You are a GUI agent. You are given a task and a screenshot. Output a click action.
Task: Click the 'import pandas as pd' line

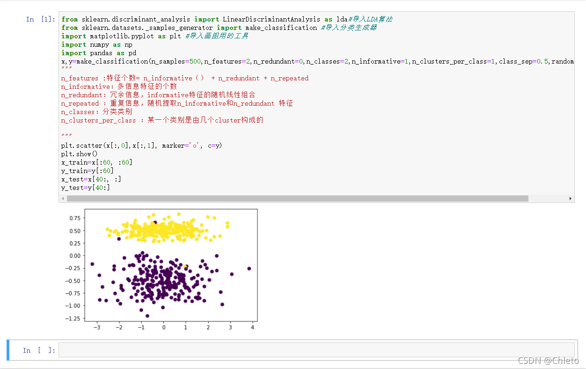99,53
